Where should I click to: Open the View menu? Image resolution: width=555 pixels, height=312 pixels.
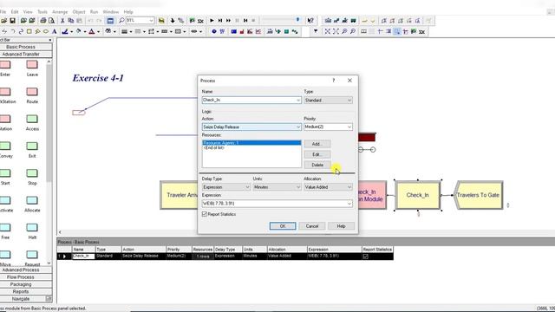click(28, 11)
